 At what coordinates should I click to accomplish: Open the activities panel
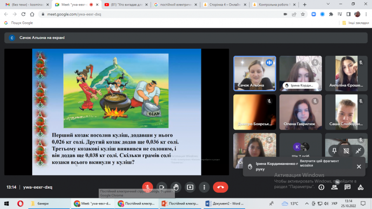[x=361, y=187]
